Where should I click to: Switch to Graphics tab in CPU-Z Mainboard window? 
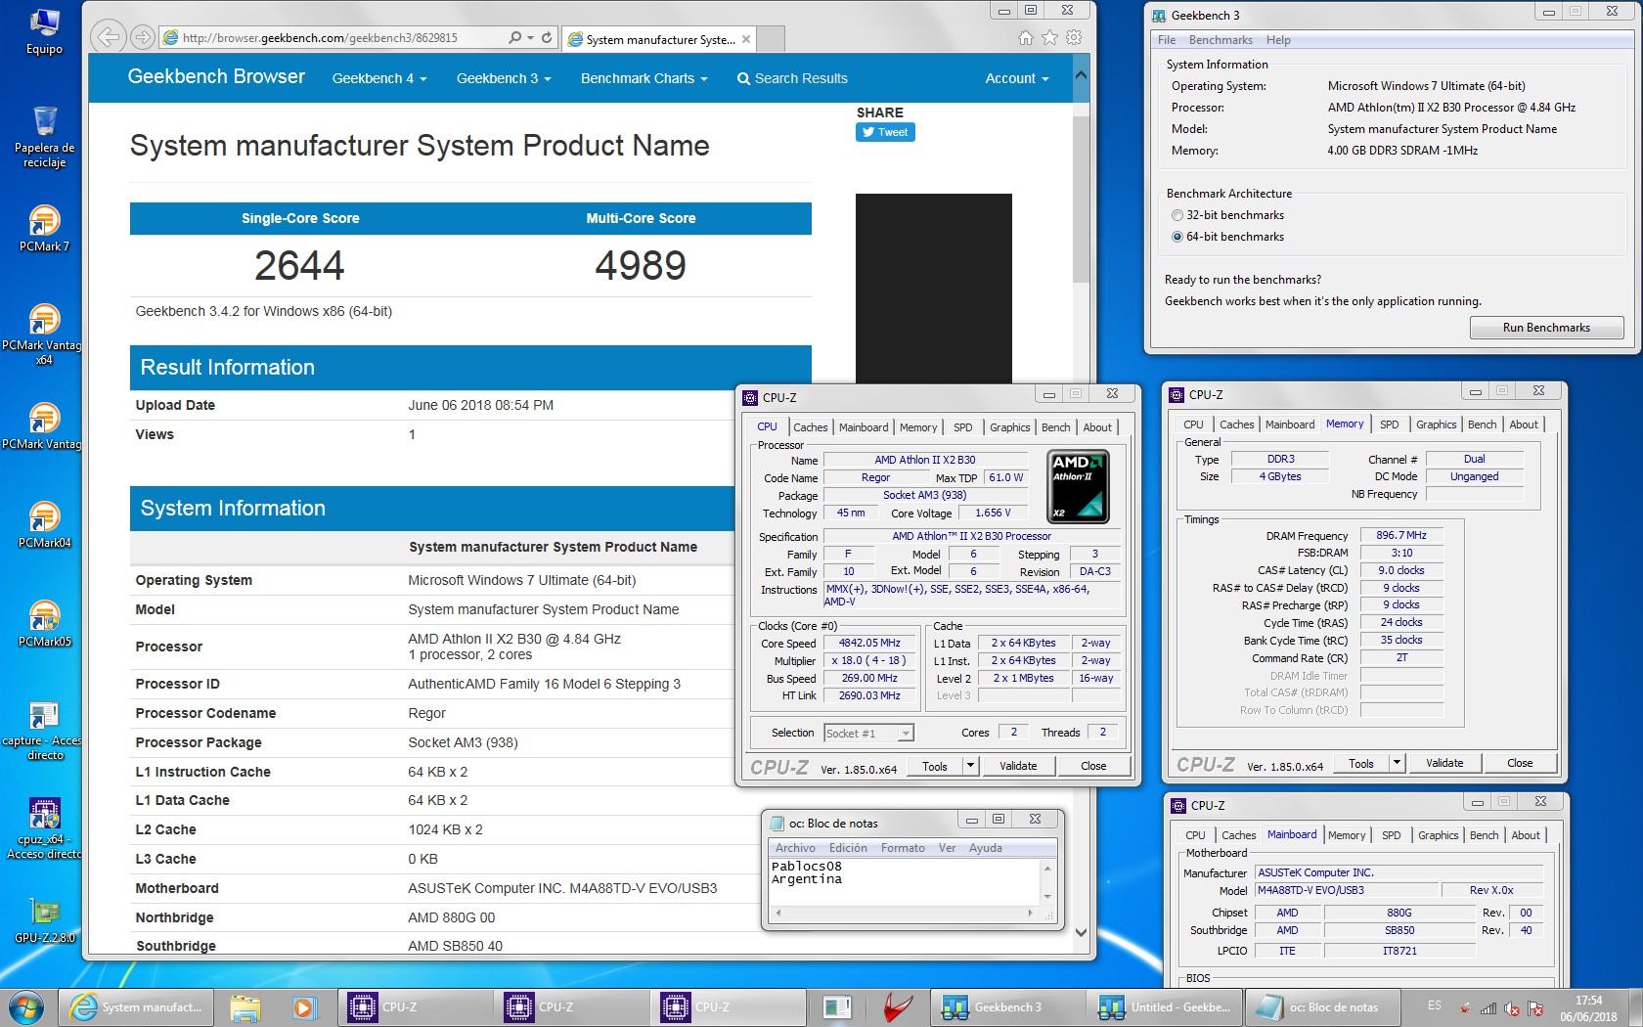[x=1438, y=835]
